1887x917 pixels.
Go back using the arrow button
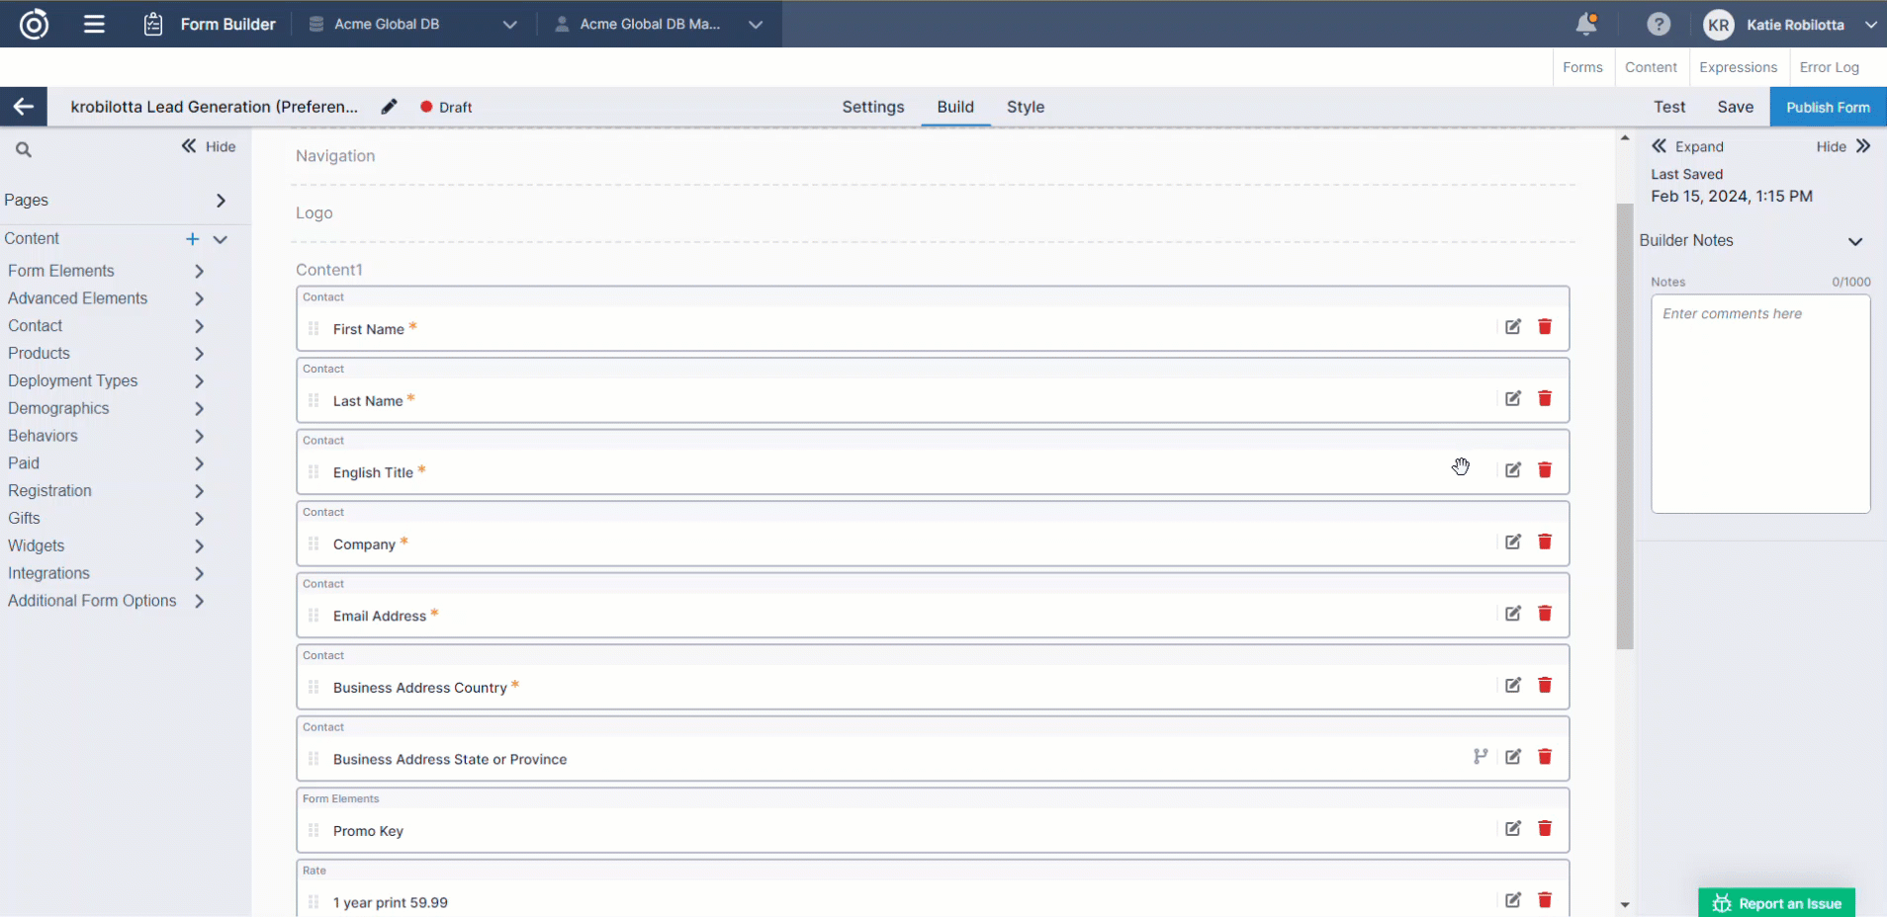[x=24, y=107]
